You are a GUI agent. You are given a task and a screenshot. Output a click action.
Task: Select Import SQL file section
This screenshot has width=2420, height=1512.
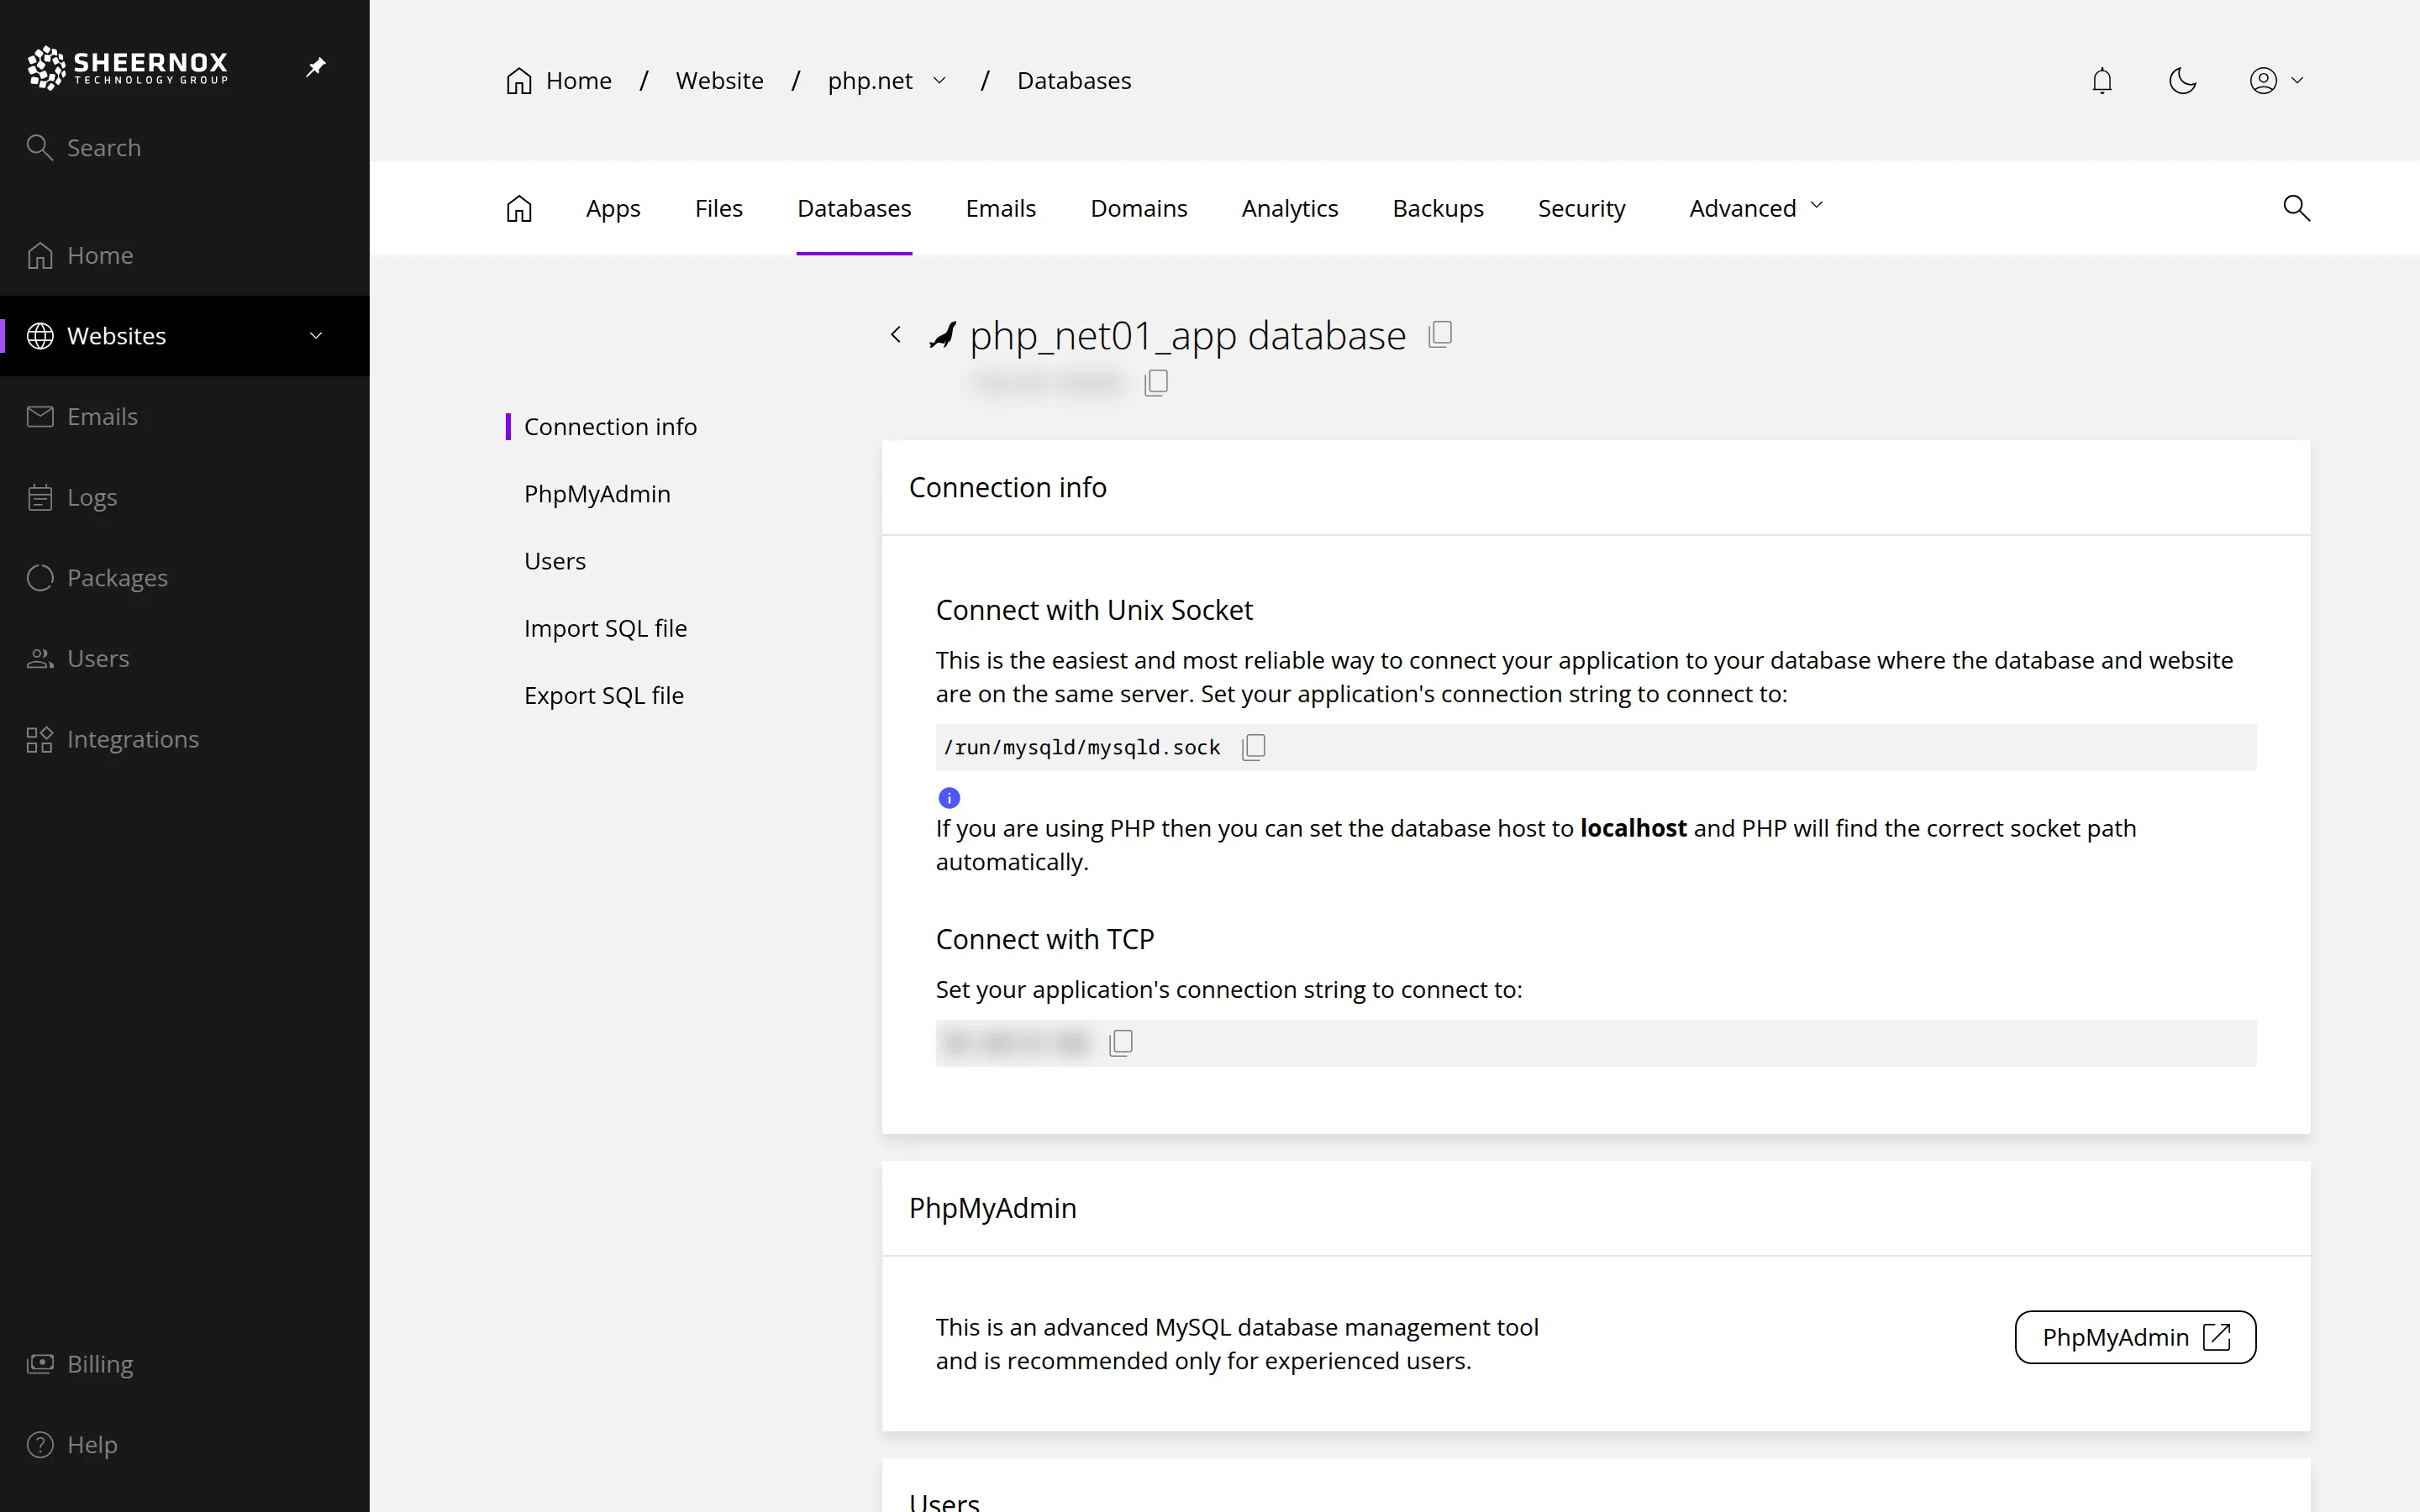coord(605,628)
